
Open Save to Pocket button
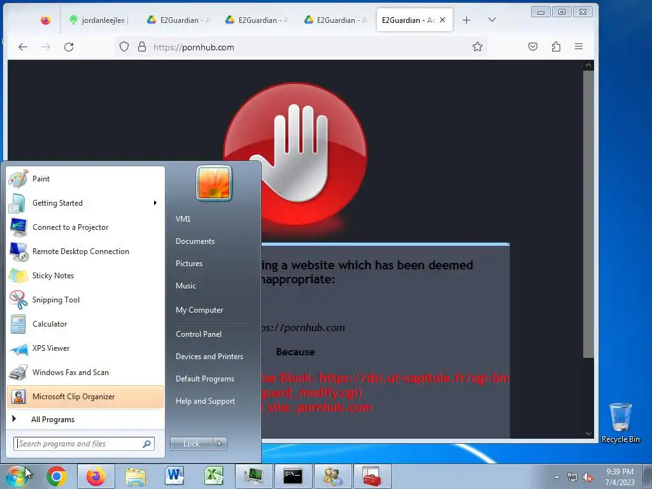tap(533, 46)
